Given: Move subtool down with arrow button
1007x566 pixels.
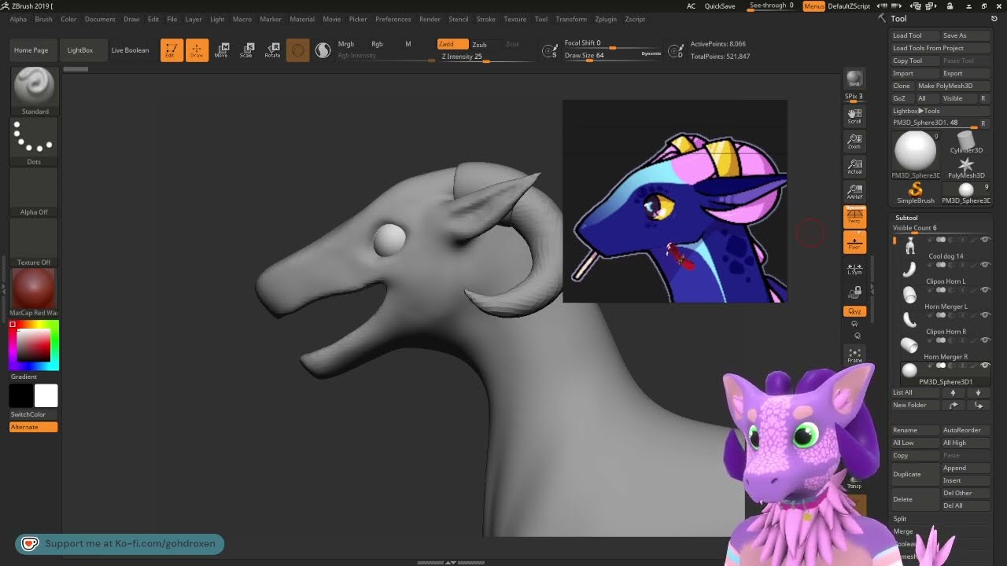Looking at the screenshot, I should coord(979,393).
